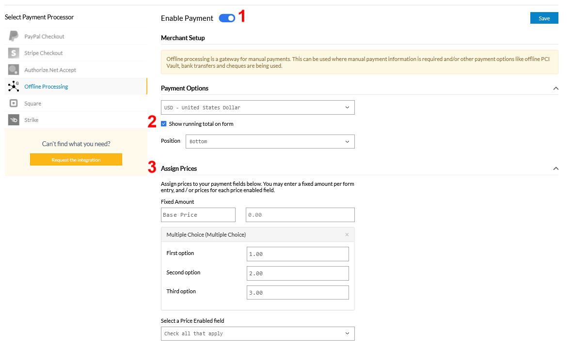Click the Second option price field
572x345 pixels.
[298, 273]
